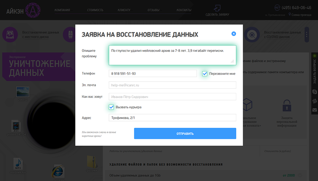Open the Схема проезда link

pyautogui.click(x=301, y=15)
